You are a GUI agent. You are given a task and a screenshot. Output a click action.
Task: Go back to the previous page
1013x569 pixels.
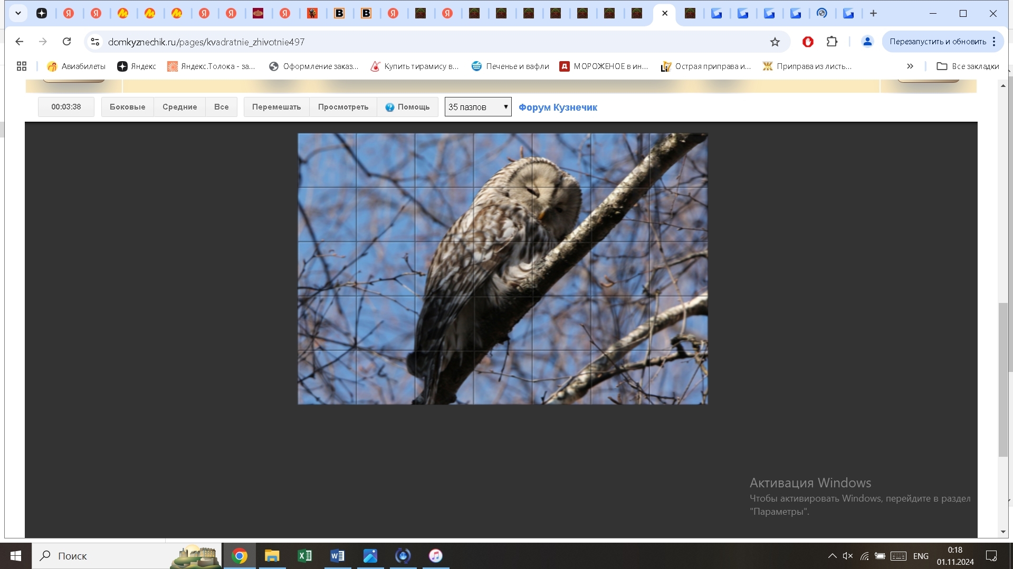tap(20, 42)
